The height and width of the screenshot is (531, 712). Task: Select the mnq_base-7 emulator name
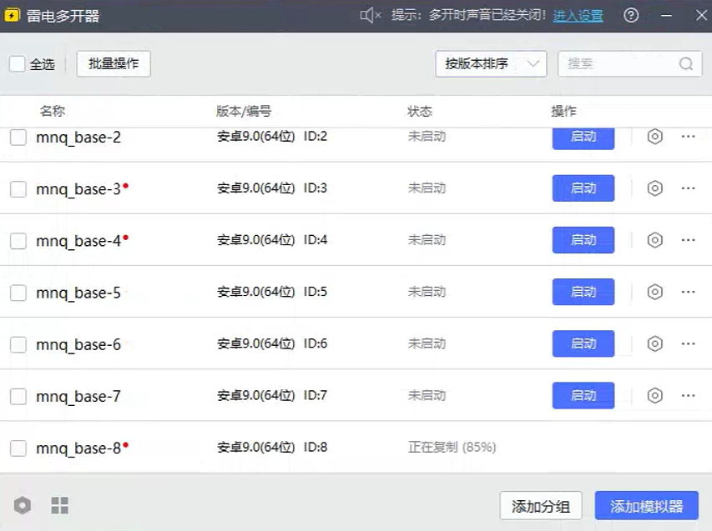point(78,396)
